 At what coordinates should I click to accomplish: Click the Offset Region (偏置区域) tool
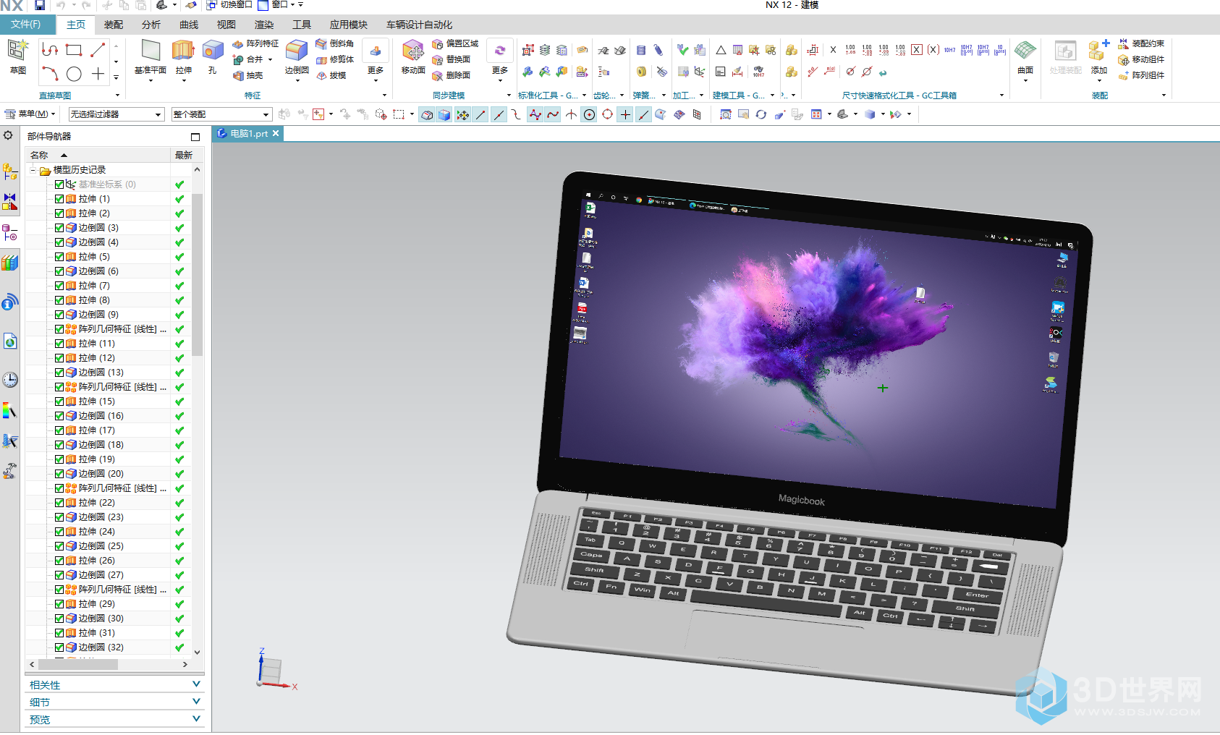(x=455, y=43)
